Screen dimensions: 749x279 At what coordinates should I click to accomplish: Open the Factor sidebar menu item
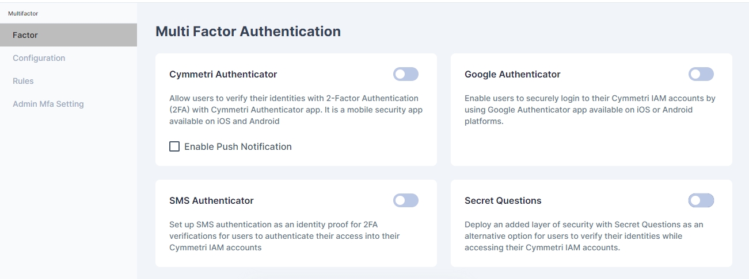pyautogui.click(x=25, y=35)
